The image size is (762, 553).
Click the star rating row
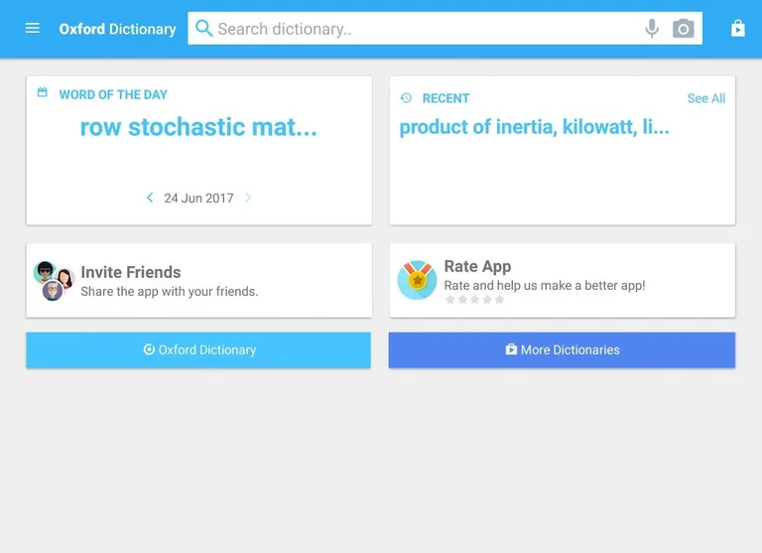pyautogui.click(x=474, y=300)
